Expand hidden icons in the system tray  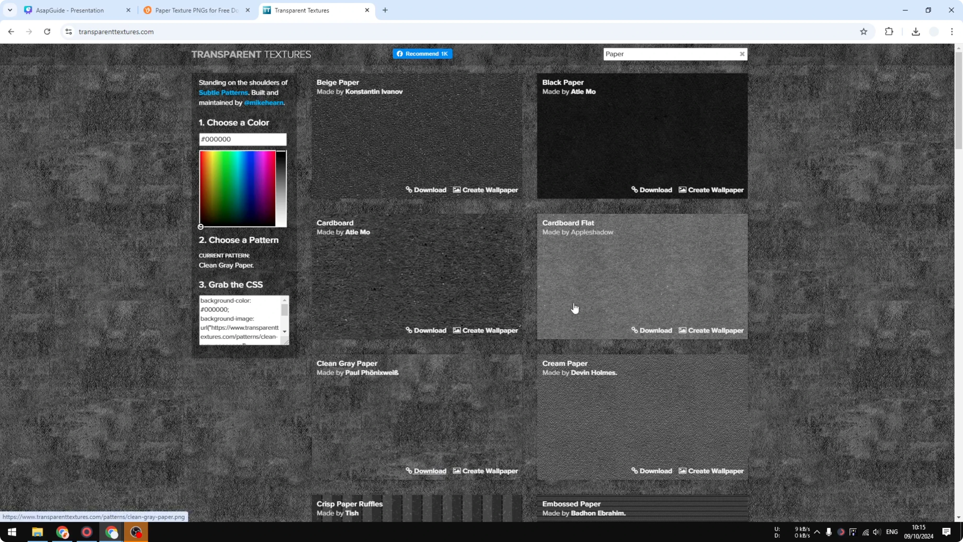pyautogui.click(x=817, y=532)
